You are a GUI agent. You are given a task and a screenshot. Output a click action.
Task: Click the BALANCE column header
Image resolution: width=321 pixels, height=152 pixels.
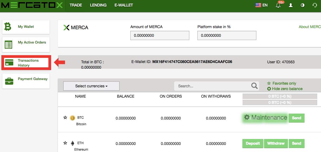point(126,96)
